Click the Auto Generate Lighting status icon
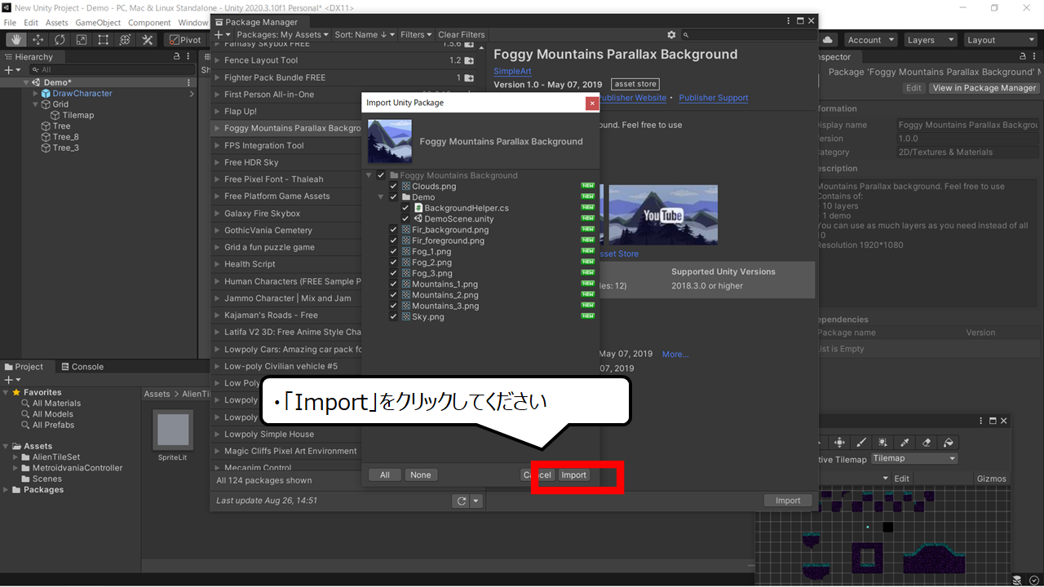The height and width of the screenshot is (587, 1044). tap(1033, 580)
